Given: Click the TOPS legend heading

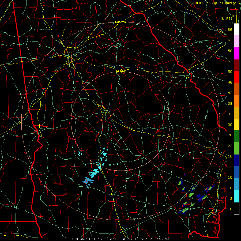Looking at the screenshot, I should 235,16.
